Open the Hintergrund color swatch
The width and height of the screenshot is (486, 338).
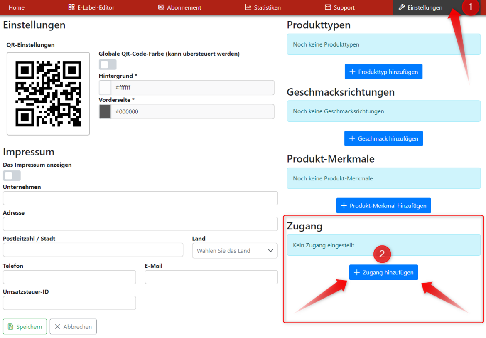coord(105,88)
